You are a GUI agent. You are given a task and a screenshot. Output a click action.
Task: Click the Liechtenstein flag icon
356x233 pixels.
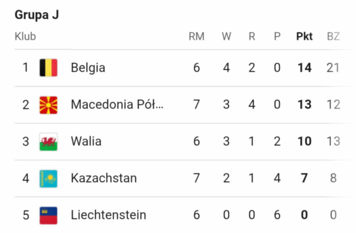click(48, 215)
